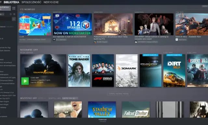Select 'Arrowhead Beta' entry in games list
Viewport: 208px width, 125px height.
8,65
